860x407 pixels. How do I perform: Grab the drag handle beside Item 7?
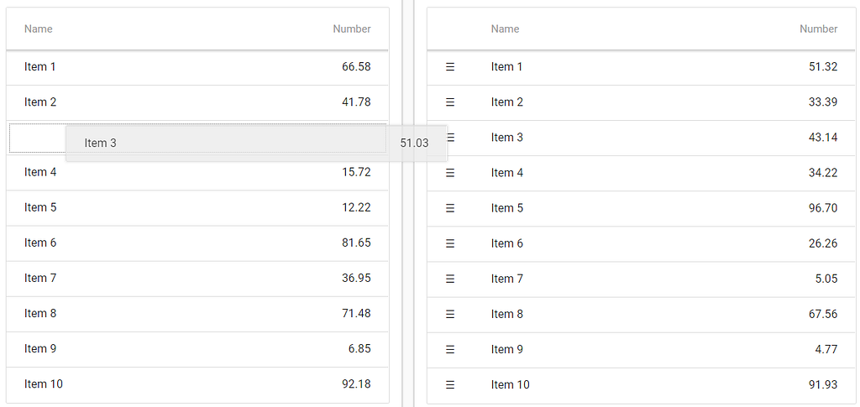[450, 279]
